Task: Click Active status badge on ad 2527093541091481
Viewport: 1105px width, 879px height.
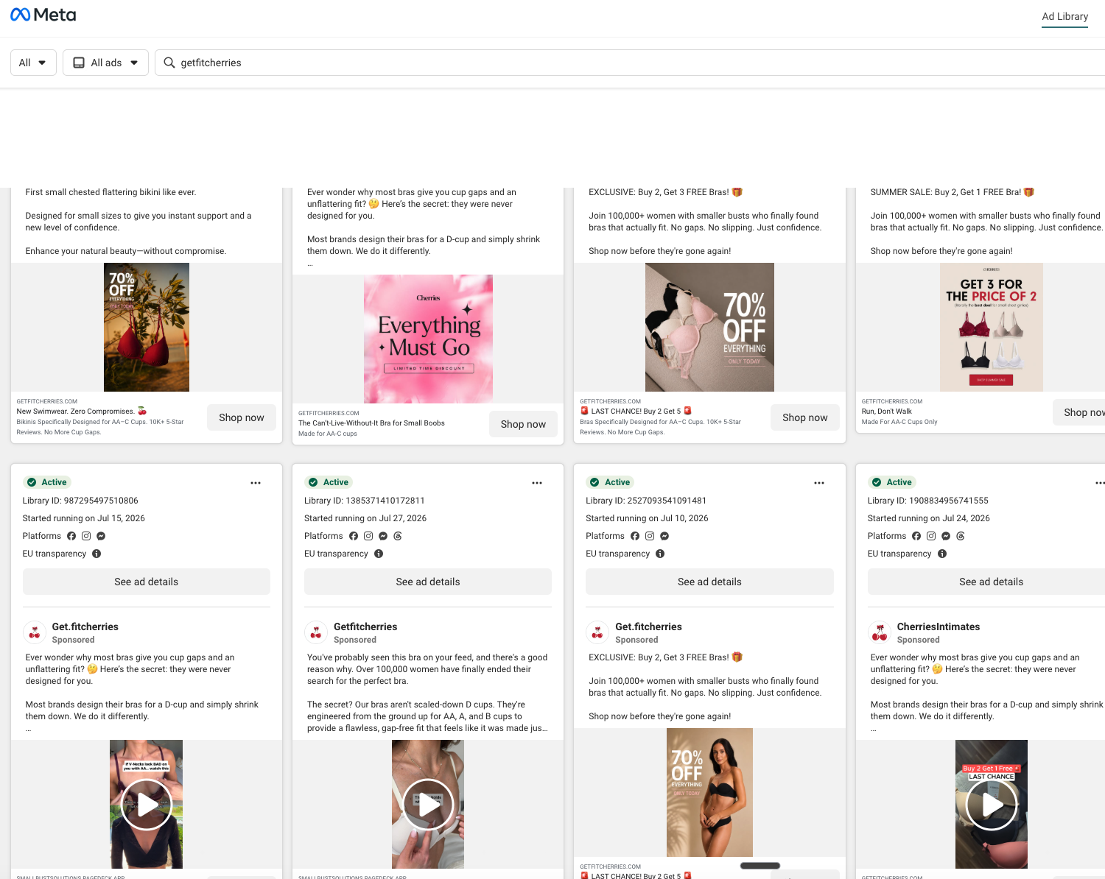Action: [610, 482]
